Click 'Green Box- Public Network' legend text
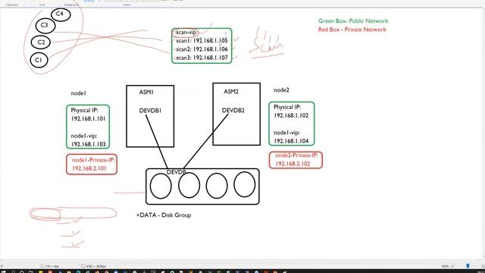This screenshot has width=485, height=273. pyautogui.click(x=353, y=20)
